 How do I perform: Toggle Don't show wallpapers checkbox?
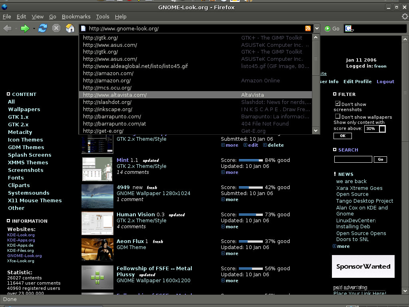338,116
